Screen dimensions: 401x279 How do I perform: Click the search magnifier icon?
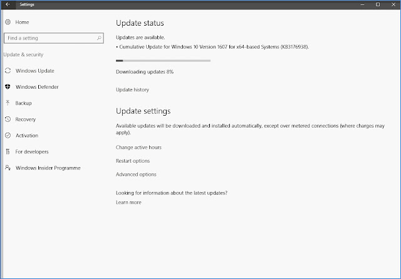click(x=99, y=38)
